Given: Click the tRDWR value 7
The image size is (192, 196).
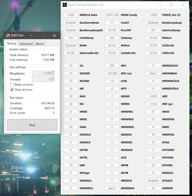Looking at the screenshot, I should (112, 96).
